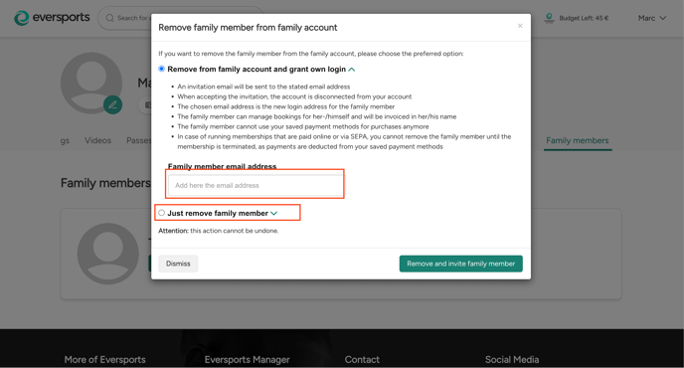The height and width of the screenshot is (368, 684).
Task: Open the Marc user menu dropdown
Action: coord(652,18)
